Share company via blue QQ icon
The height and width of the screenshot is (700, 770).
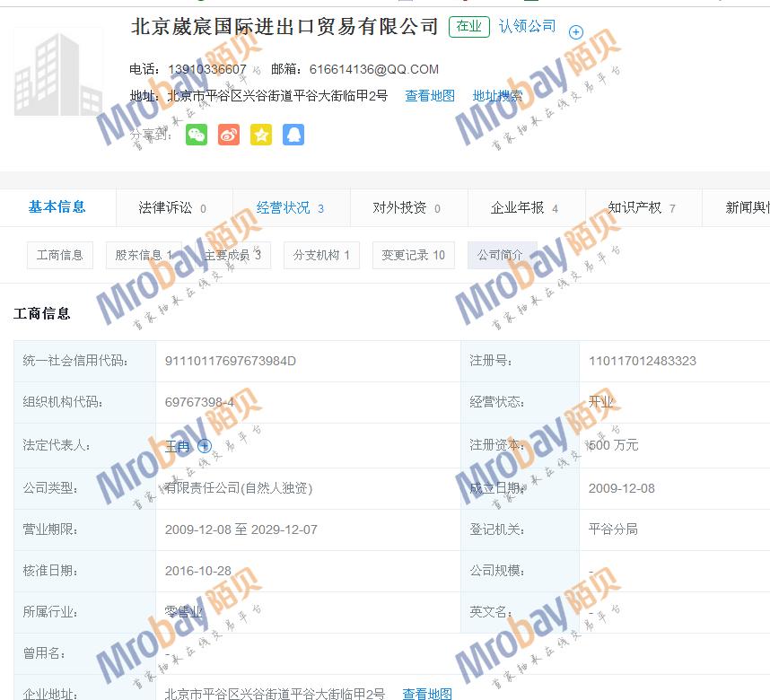click(293, 135)
